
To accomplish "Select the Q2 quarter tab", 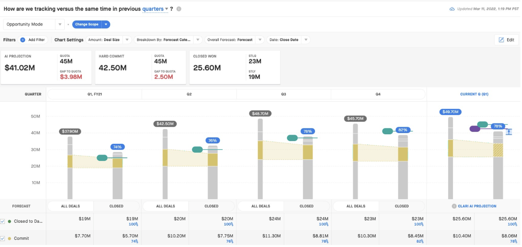I will tap(189, 94).
